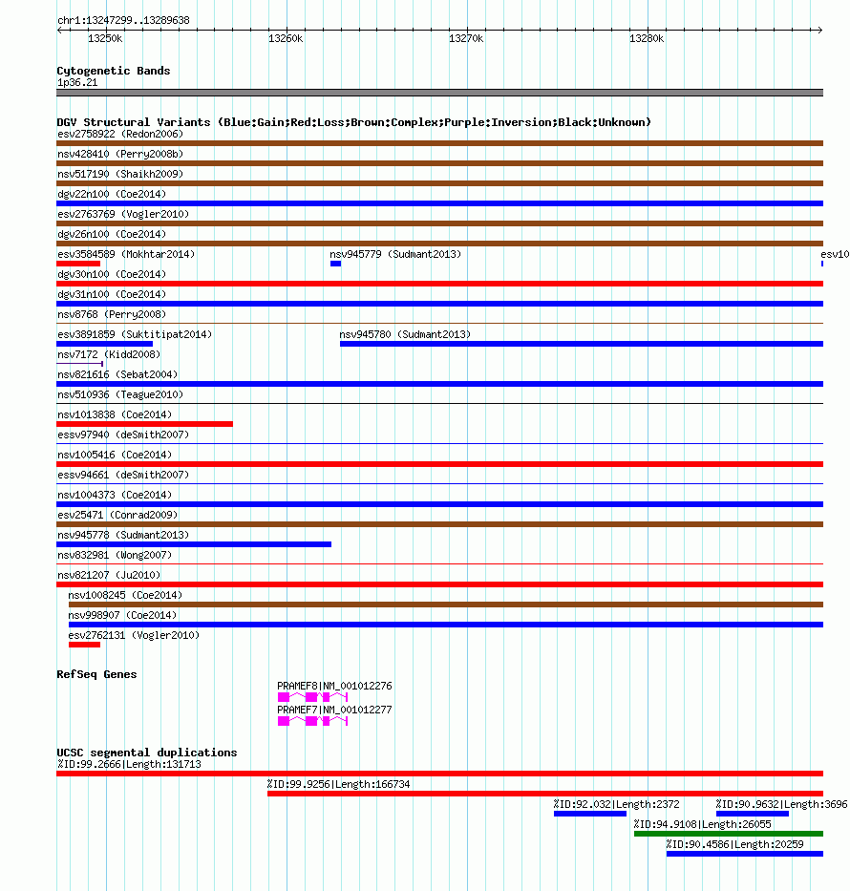Open esv2763769 (Vogler2010) variant entry
Screen dimensions: 850x891
click(x=123, y=214)
